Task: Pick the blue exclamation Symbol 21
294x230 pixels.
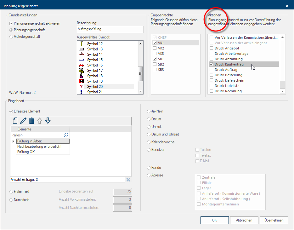Action: point(81,92)
